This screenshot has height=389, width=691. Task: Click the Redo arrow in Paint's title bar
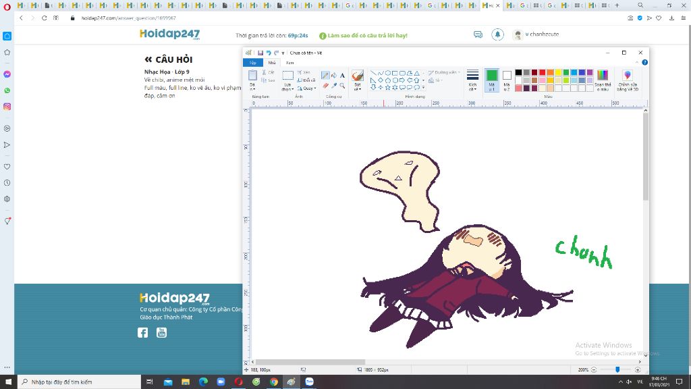(x=276, y=53)
